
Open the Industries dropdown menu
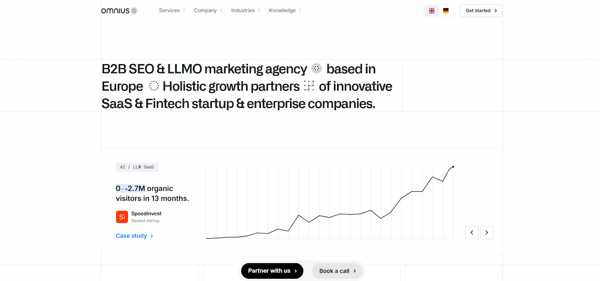pyautogui.click(x=243, y=10)
